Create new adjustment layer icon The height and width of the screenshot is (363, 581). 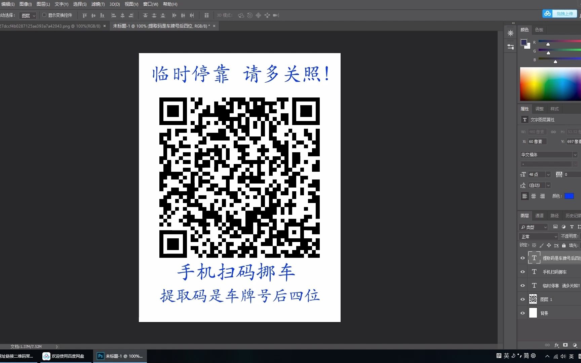tap(575, 345)
